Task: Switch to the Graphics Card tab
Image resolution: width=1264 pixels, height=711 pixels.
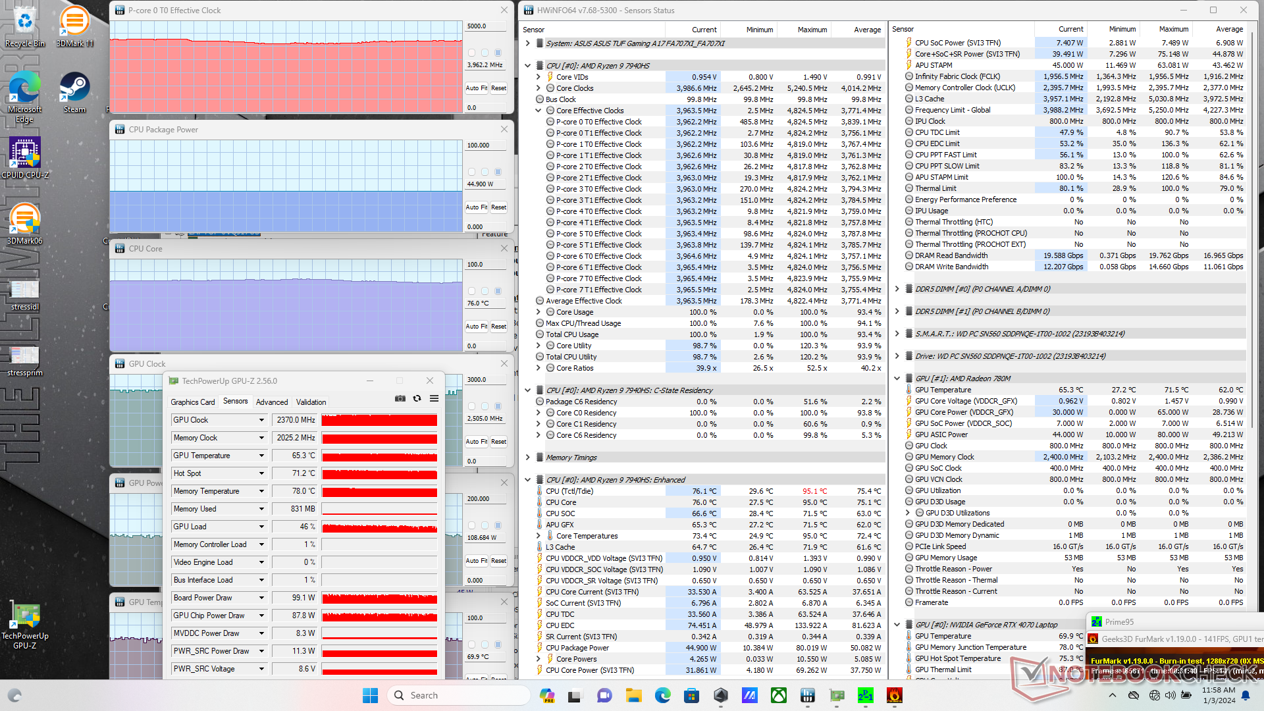Action: (192, 402)
